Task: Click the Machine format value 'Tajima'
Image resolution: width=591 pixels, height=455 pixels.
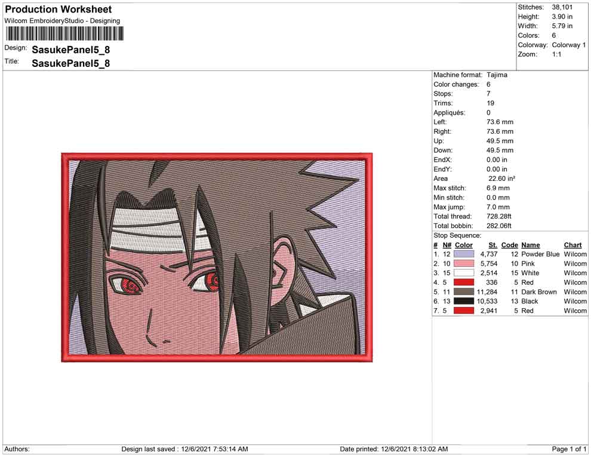Action: (497, 75)
